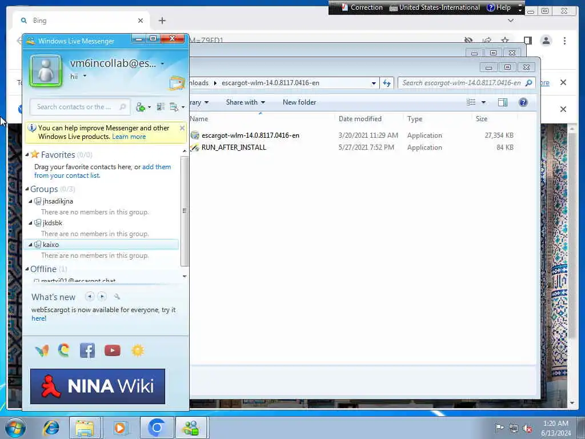
Task: Collapse the jhsadikjna group
Action: pos(31,201)
